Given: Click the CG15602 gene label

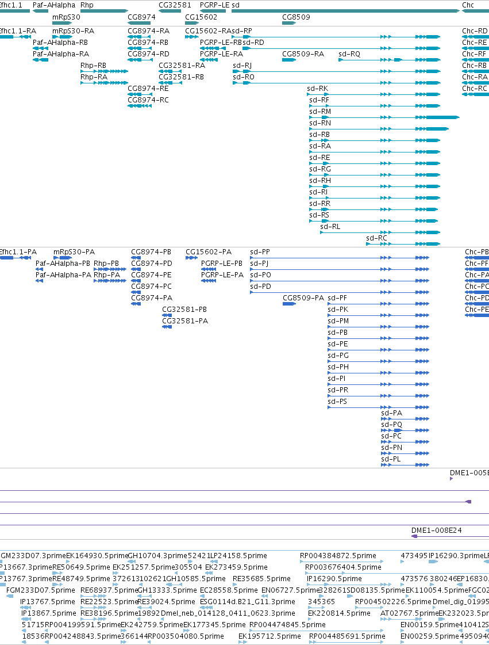Looking at the screenshot, I should click(x=201, y=17).
